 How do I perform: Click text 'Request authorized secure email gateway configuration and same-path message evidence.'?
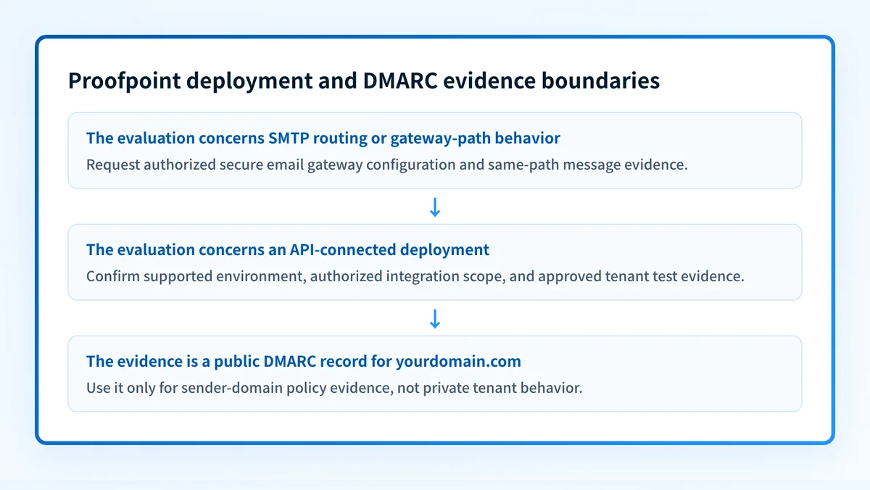(386, 165)
